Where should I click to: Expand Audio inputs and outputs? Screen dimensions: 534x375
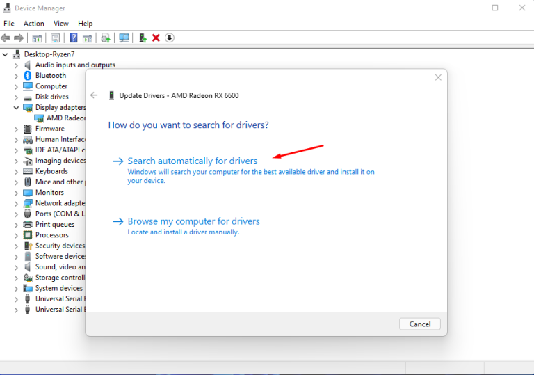(16, 65)
